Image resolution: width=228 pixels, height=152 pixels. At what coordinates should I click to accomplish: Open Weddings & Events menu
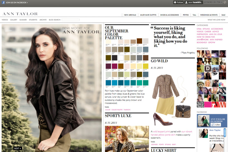[209, 15]
